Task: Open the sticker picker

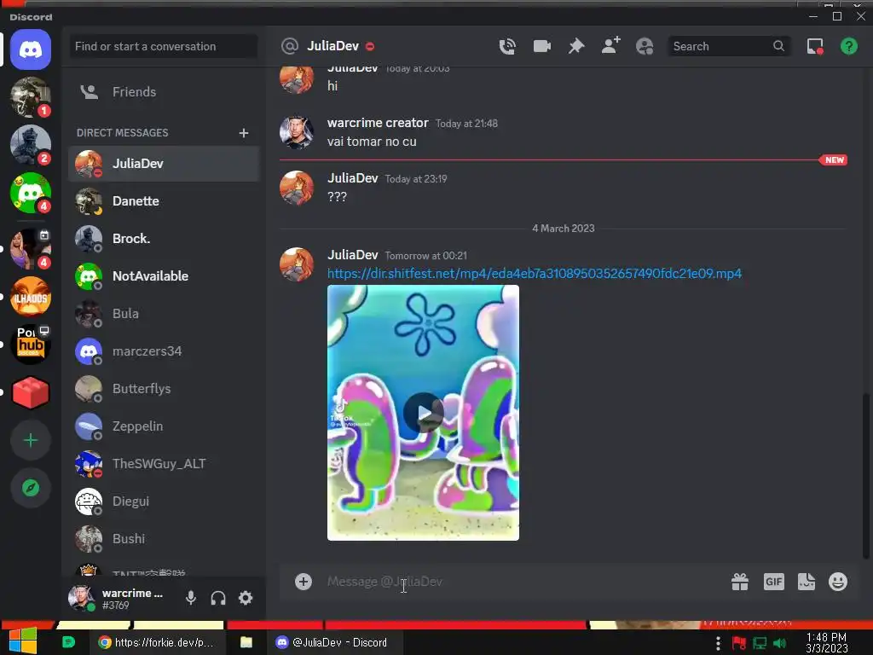Action: click(x=807, y=582)
